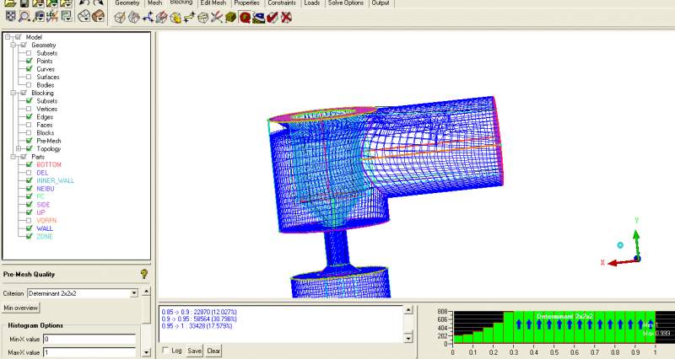Open the Edit Block tool
The width and height of the screenshot is (675, 359).
(161, 17)
